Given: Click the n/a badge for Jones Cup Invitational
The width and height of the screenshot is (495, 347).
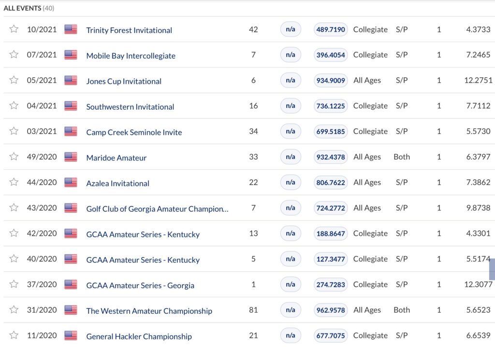Looking at the screenshot, I should click(291, 80).
